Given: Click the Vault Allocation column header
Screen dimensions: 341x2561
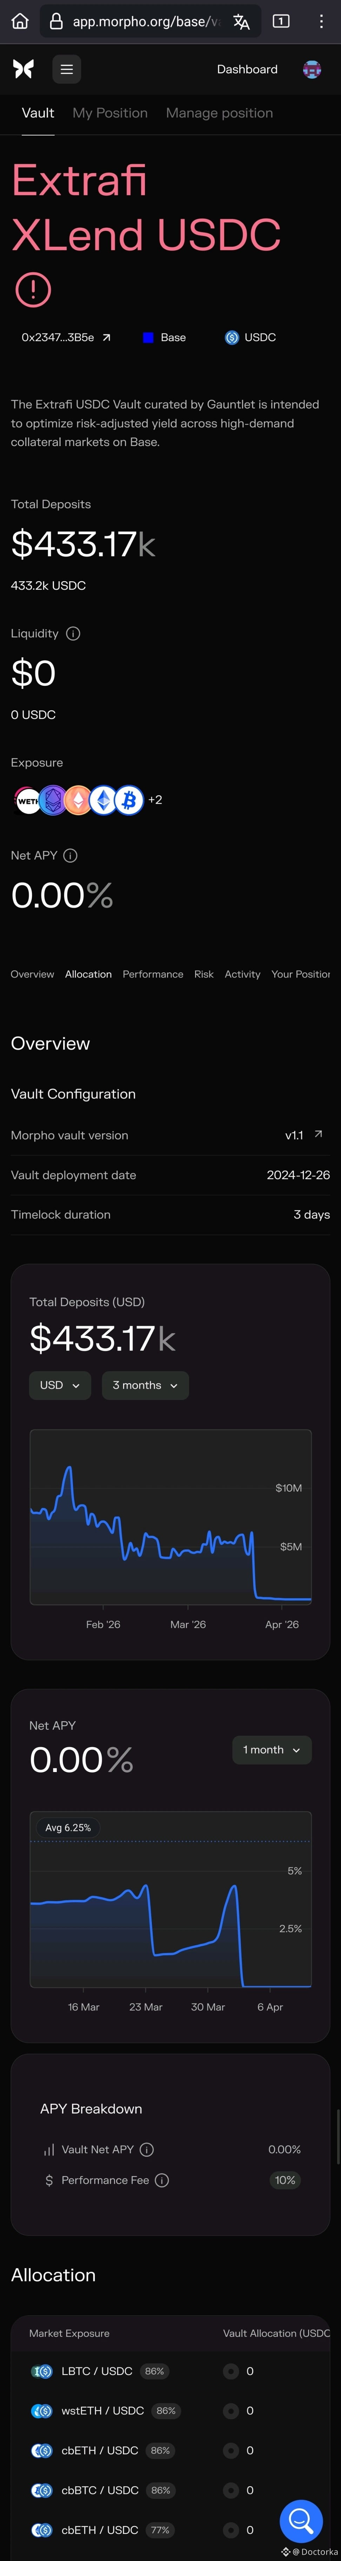Looking at the screenshot, I should [276, 2333].
